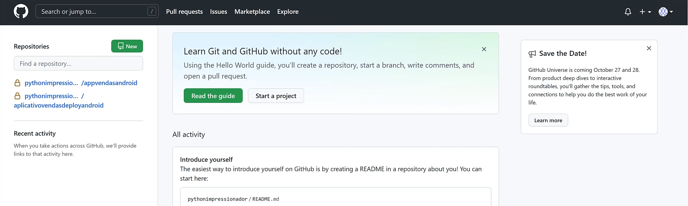
Task: Open the notifications bell
Action: (x=628, y=12)
